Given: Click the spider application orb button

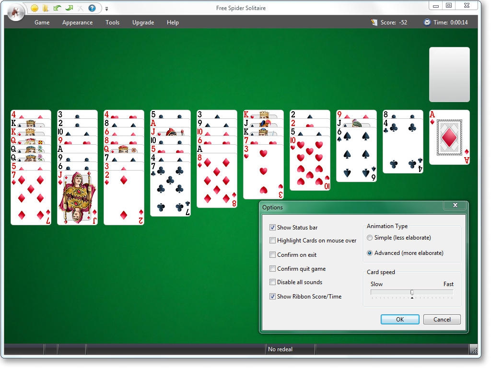Looking at the screenshot, I should 16,12.
